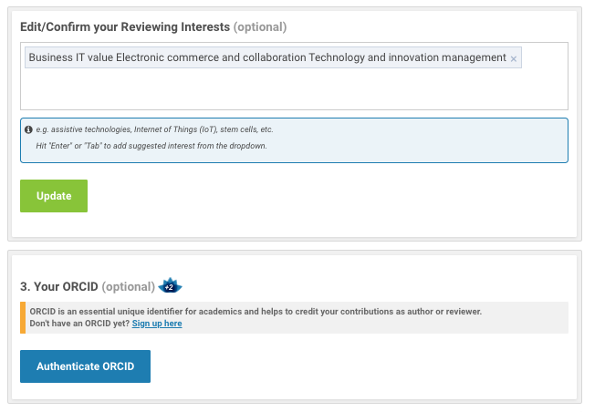Focus the empty Reviewing Interests input area
The width and height of the screenshot is (605, 412).
[x=294, y=91]
